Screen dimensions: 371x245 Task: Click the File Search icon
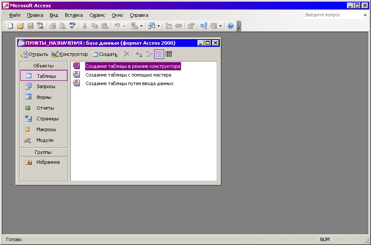pos(40,26)
